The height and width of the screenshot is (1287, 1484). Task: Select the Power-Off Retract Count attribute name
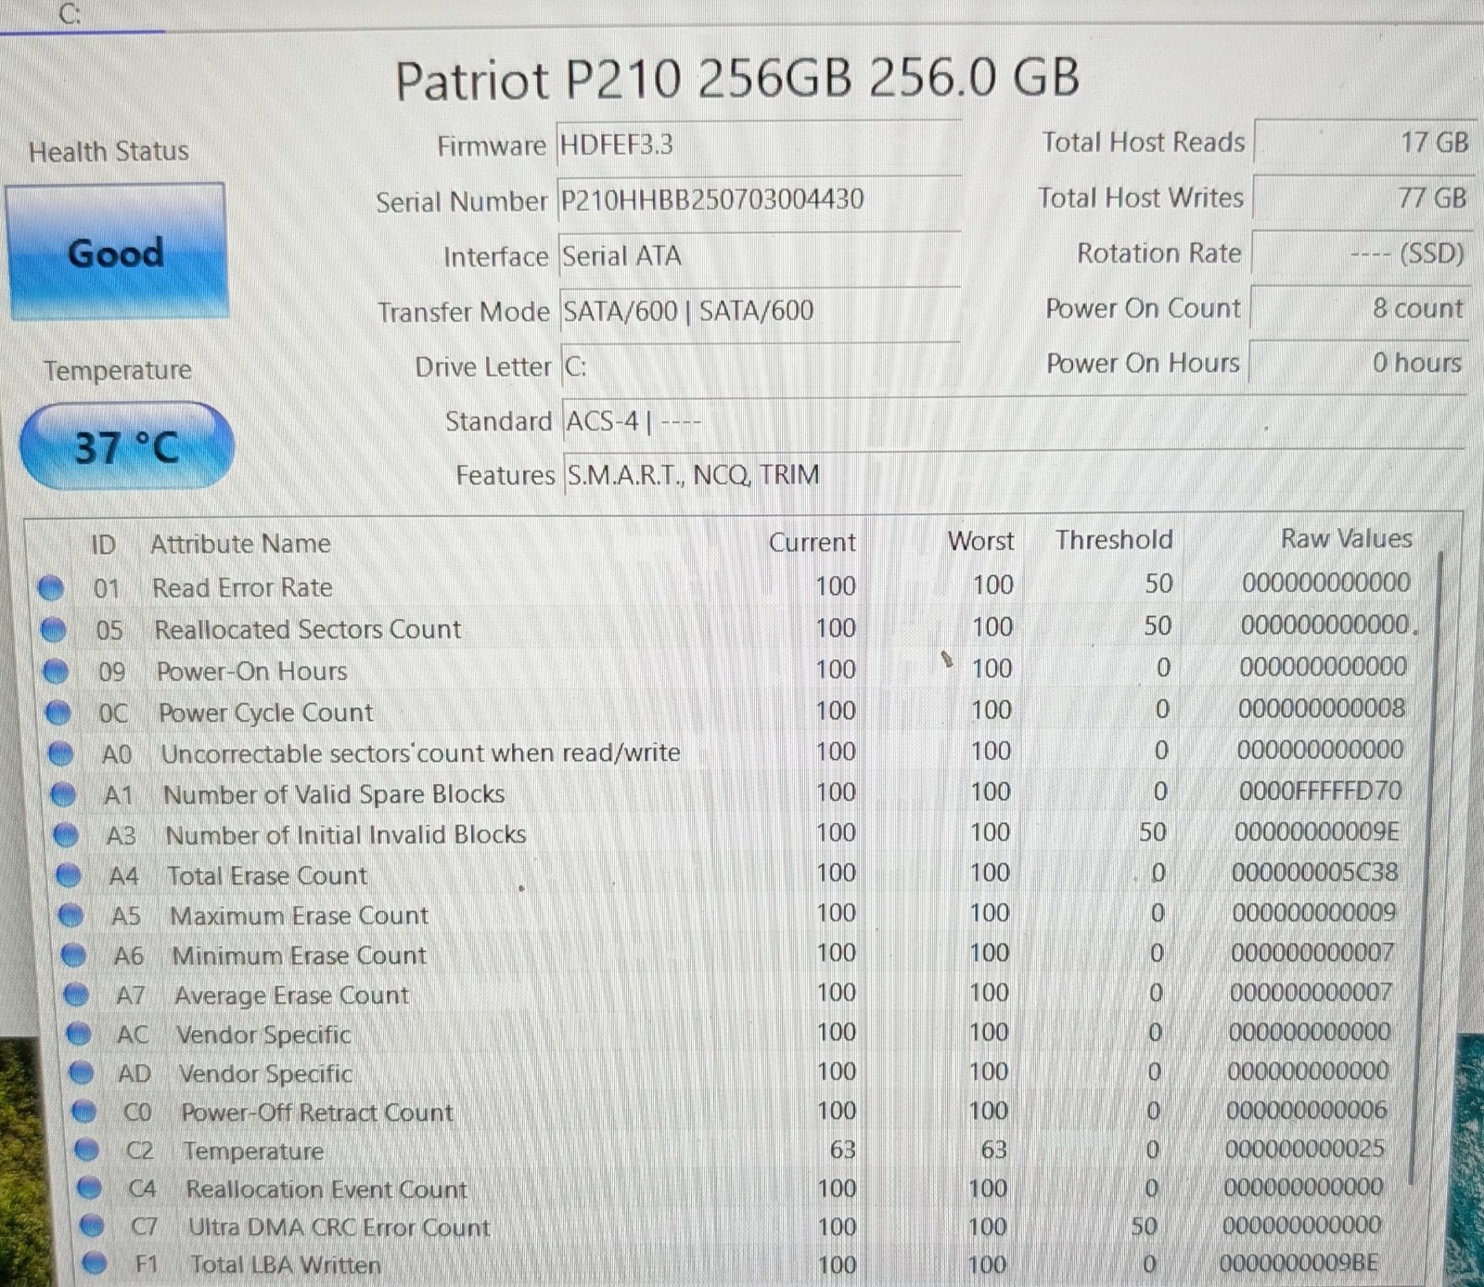pos(317,1113)
